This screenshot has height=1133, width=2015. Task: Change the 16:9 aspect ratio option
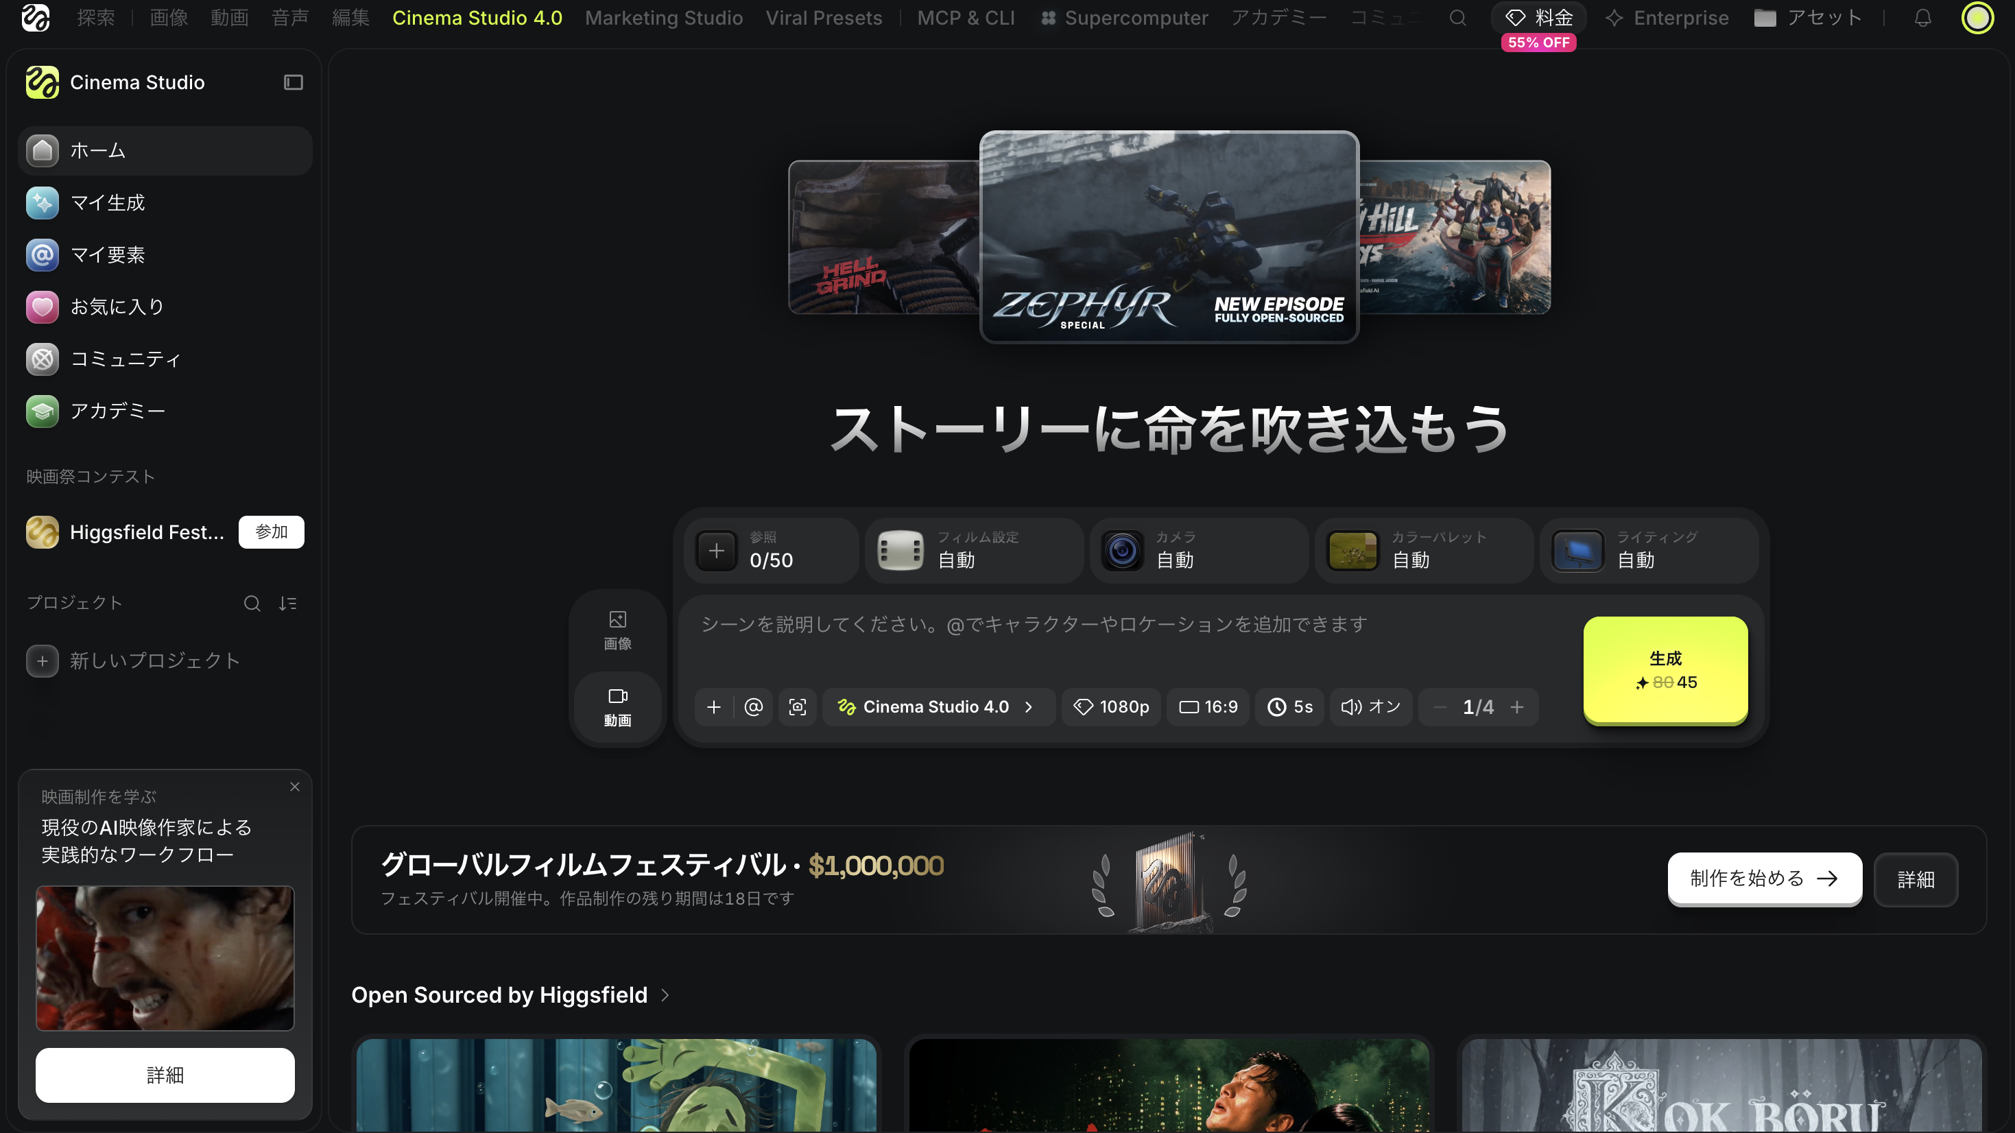tap(1208, 707)
